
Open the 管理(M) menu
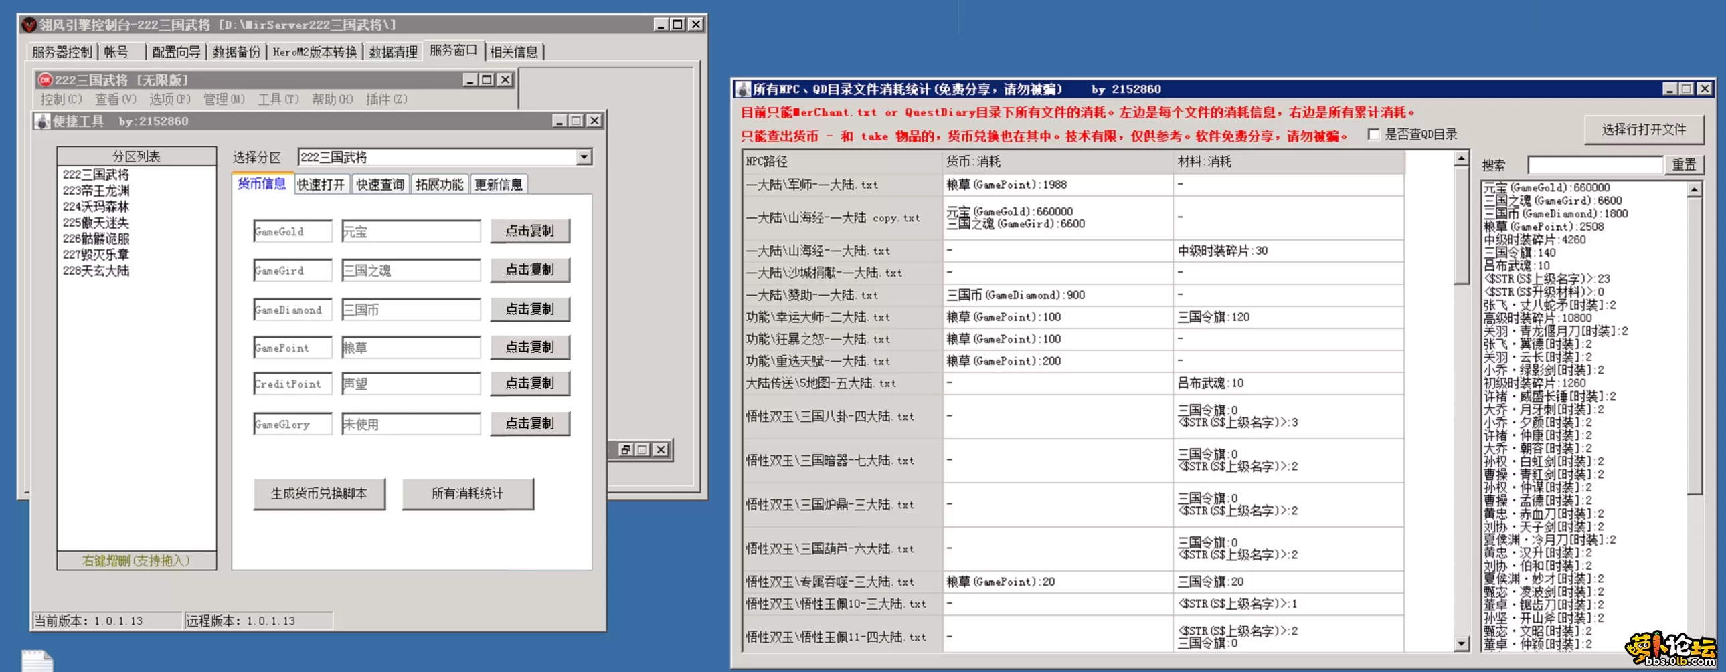click(224, 99)
